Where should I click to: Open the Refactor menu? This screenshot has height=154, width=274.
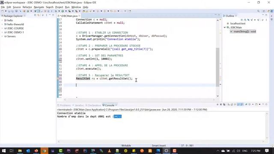(x=27, y=7)
